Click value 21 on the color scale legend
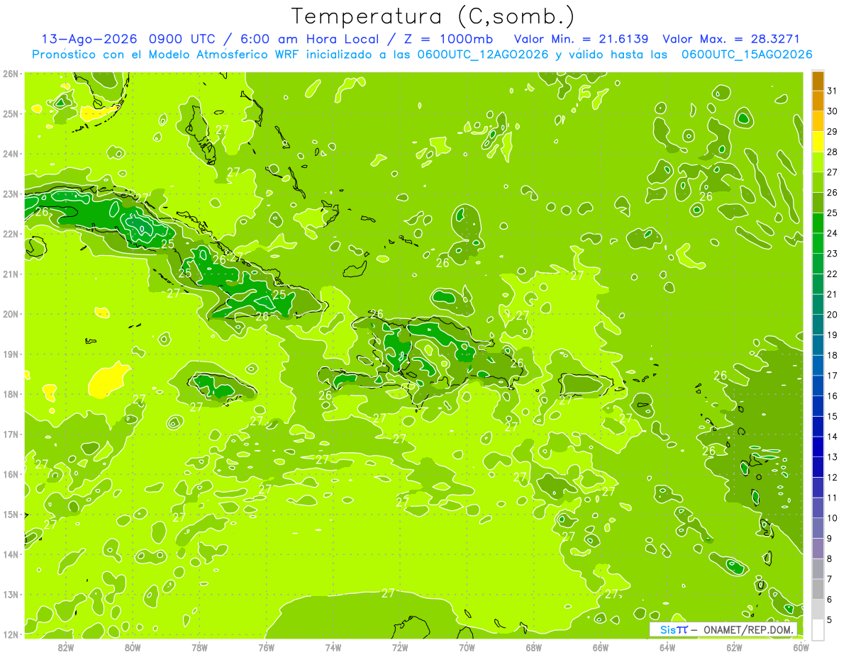 tap(831, 295)
